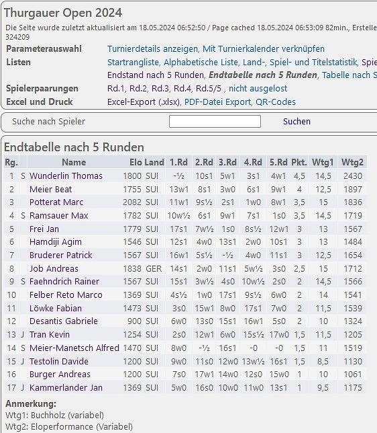Open the Startrangliste list
377x433 pixels.
pyautogui.click(x=133, y=62)
